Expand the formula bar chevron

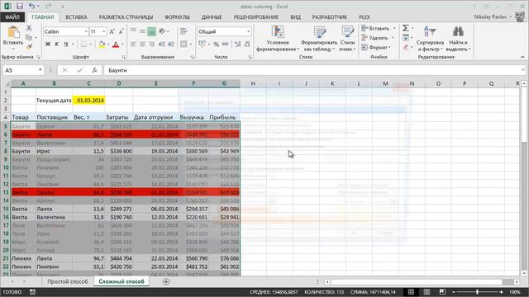click(x=523, y=70)
